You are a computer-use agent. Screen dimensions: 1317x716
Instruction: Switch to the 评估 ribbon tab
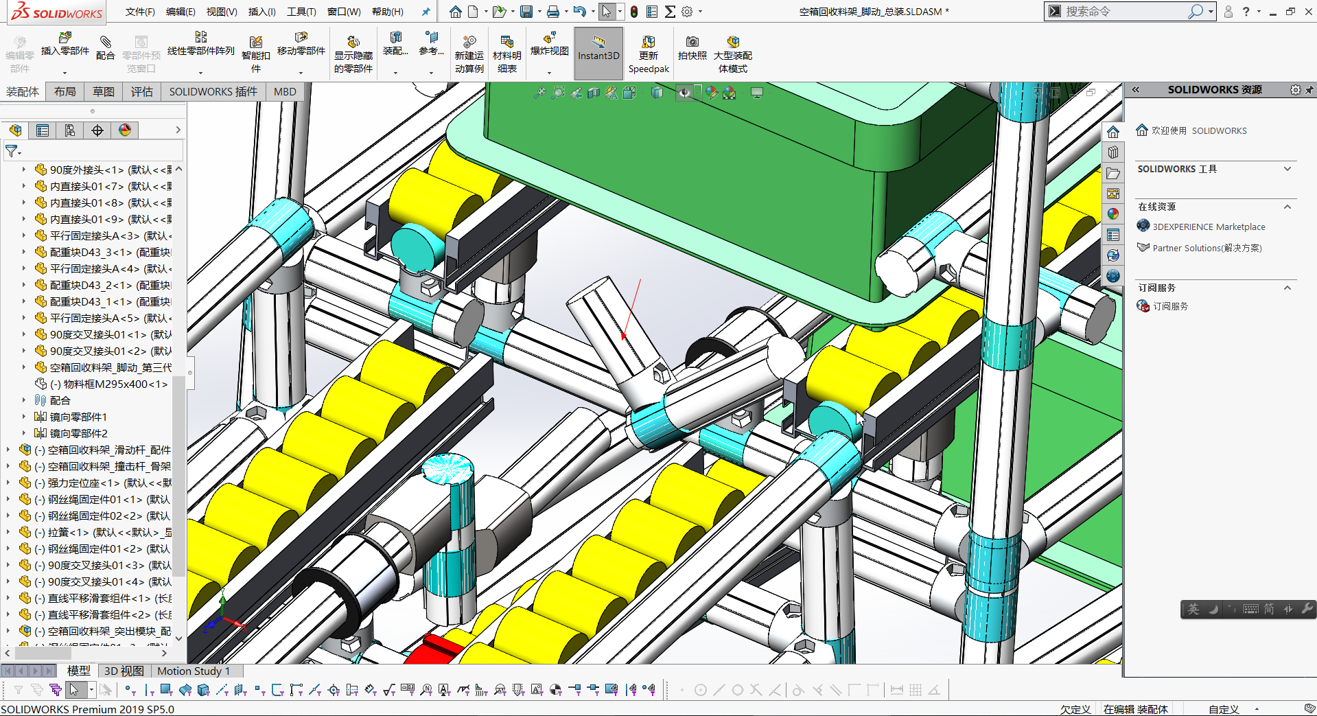click(x=142, y=92)
